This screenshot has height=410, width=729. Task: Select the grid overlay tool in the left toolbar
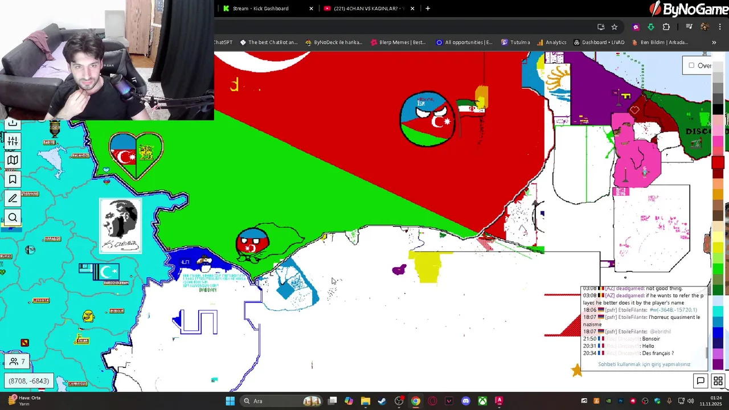pyautogui.click(x=13, y=141)
